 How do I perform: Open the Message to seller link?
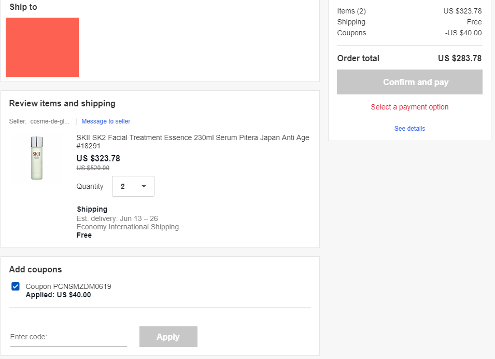[x=106, y=121]
